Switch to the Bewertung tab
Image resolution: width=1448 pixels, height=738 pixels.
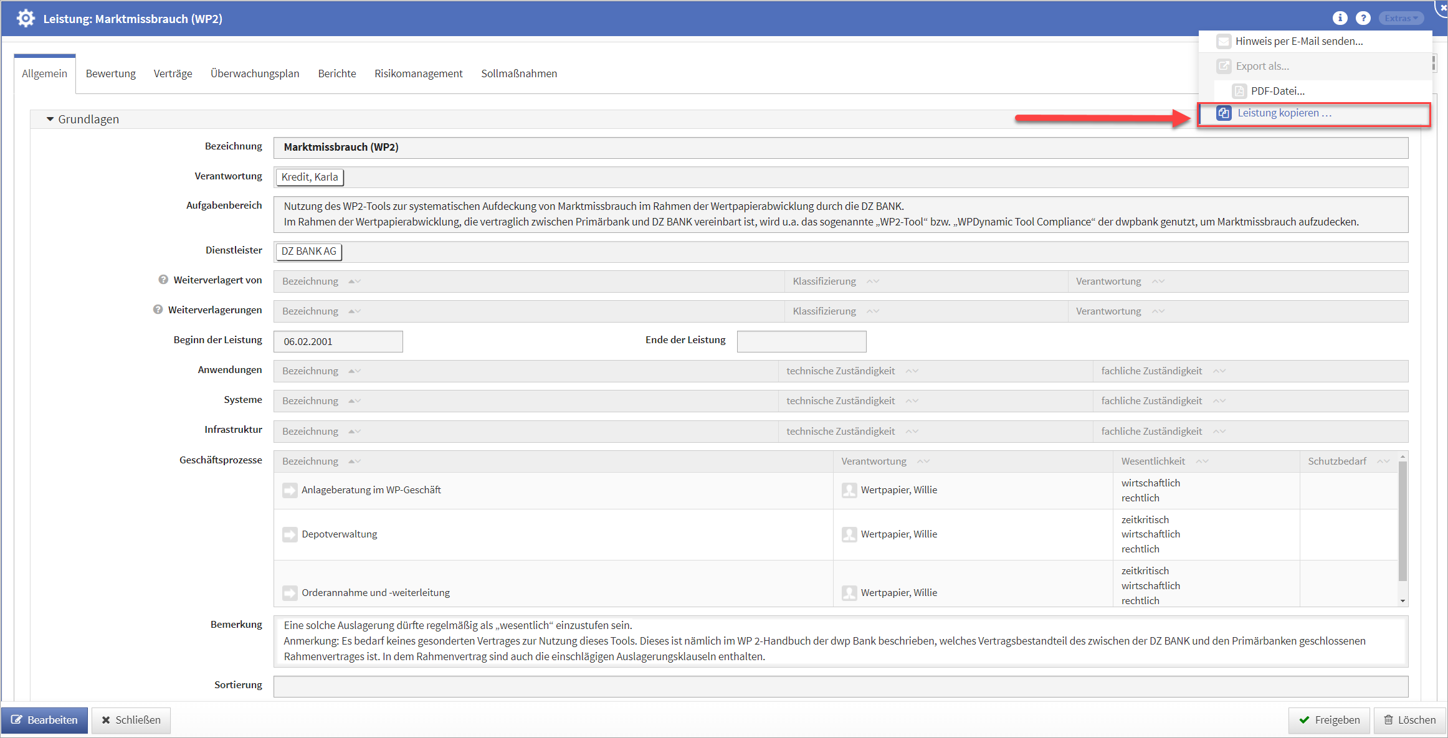click(110, 73)
